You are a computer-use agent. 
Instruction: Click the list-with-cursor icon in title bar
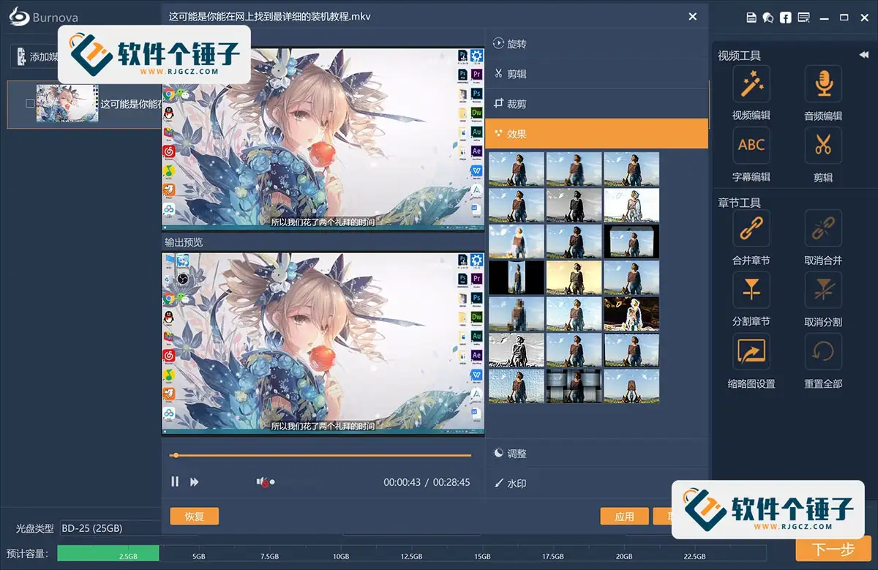[x=804, y=18]
